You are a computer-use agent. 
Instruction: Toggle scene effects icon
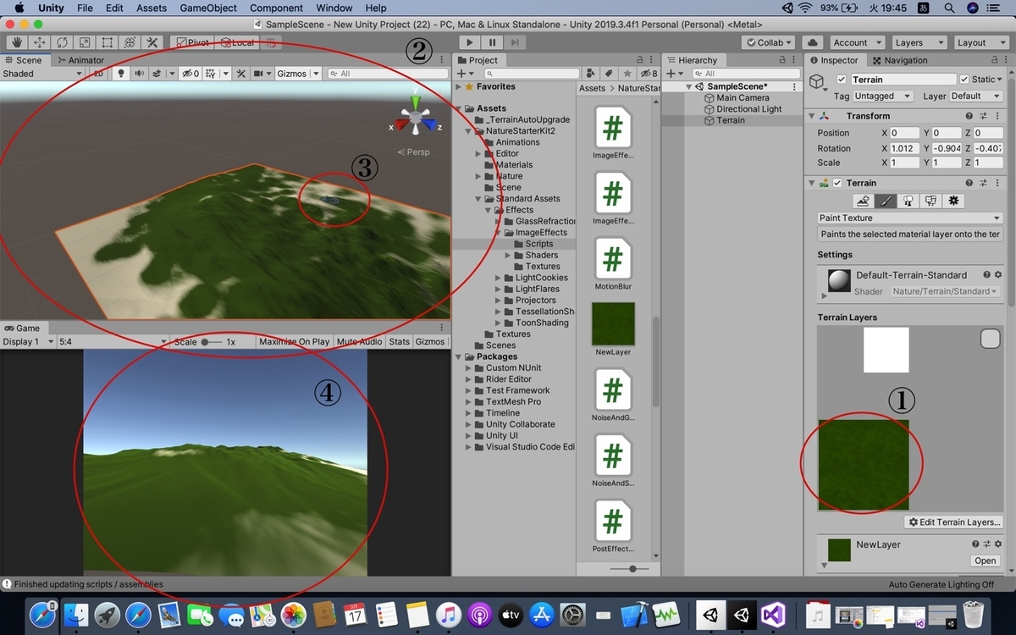point(157,74)
